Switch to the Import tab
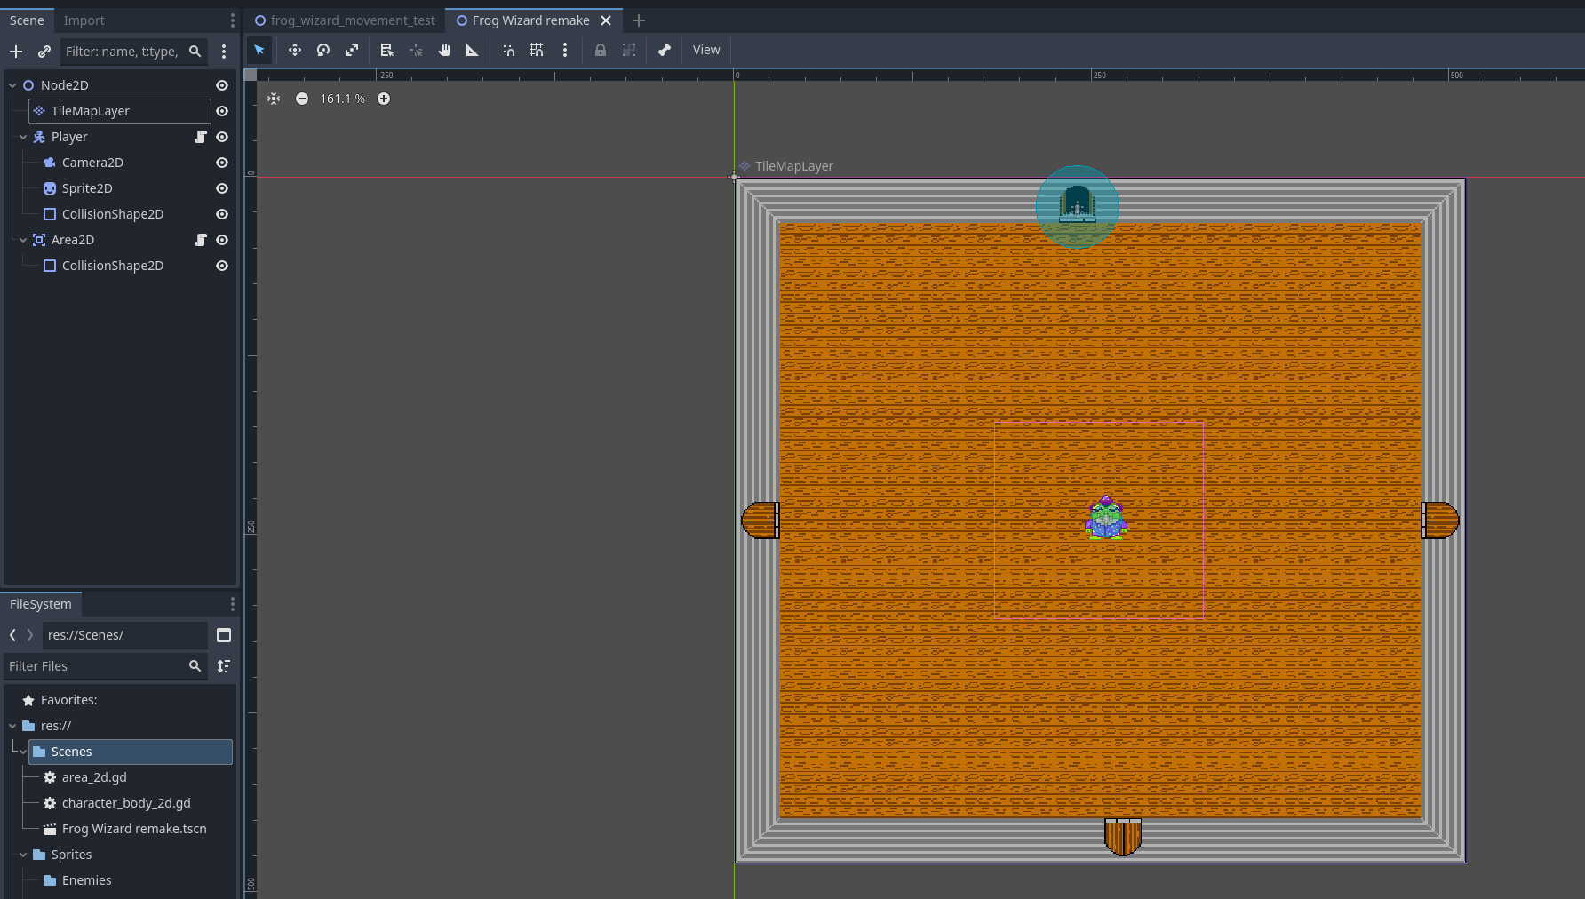The height and width of the screenshot is (899, 1585). point(84,20)
